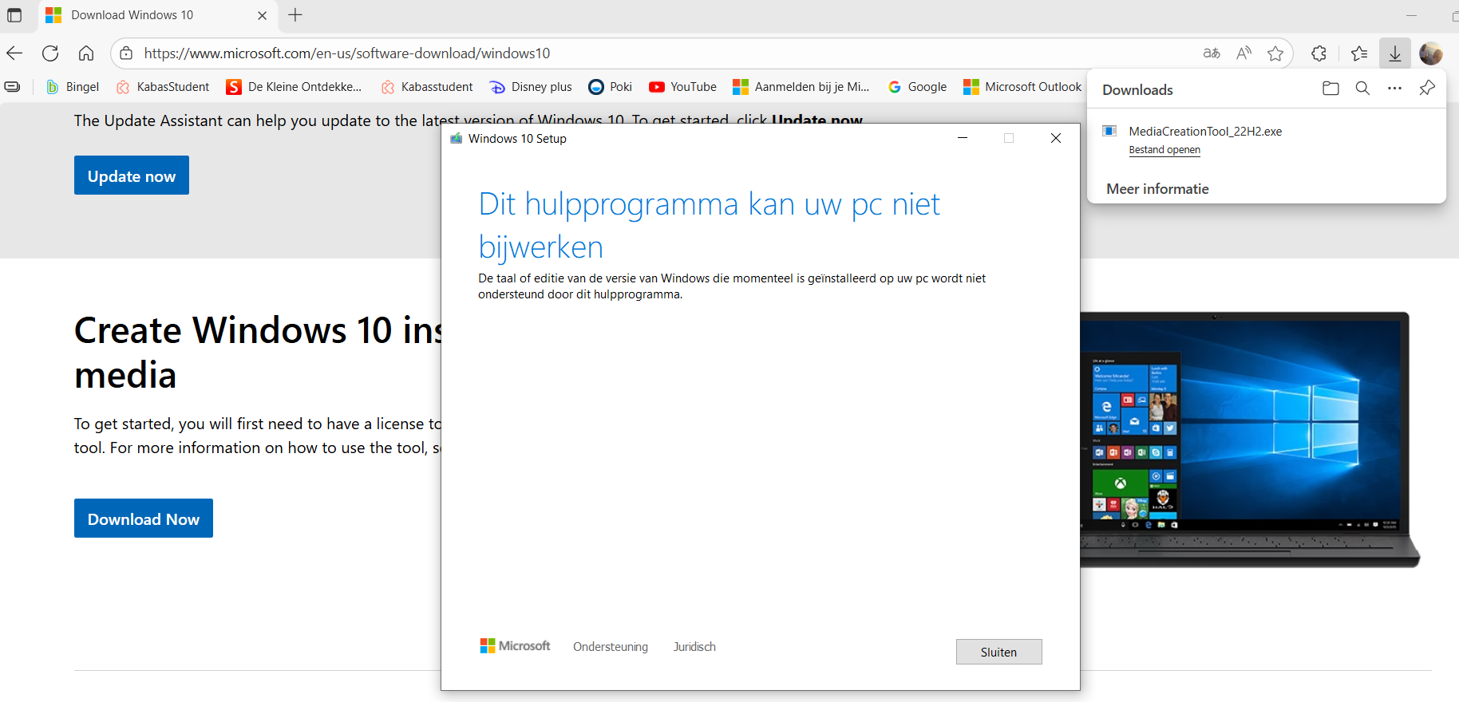The width and height of the screenshot is (1459, 702).
Task: Click the read aloud icon
Action: (x=1244, y=53)
